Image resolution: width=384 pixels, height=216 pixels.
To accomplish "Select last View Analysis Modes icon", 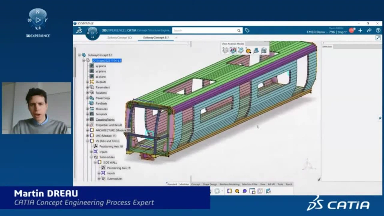I will [x=264, y=50].
